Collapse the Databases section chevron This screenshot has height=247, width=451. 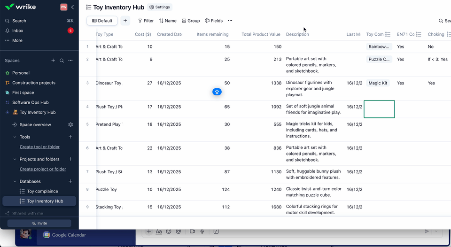15,181
